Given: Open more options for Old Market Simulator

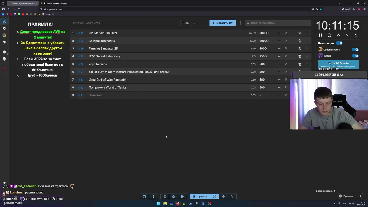Looking at the screenshot, I should tap(307, 33).
